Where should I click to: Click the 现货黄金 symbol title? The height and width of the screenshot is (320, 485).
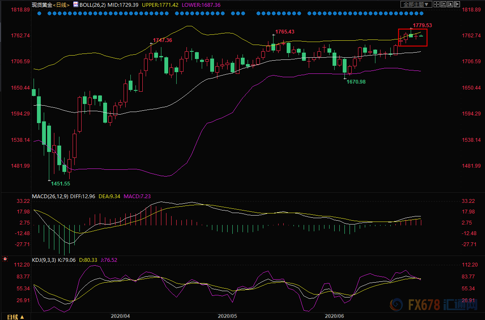[x=42, y=5]
